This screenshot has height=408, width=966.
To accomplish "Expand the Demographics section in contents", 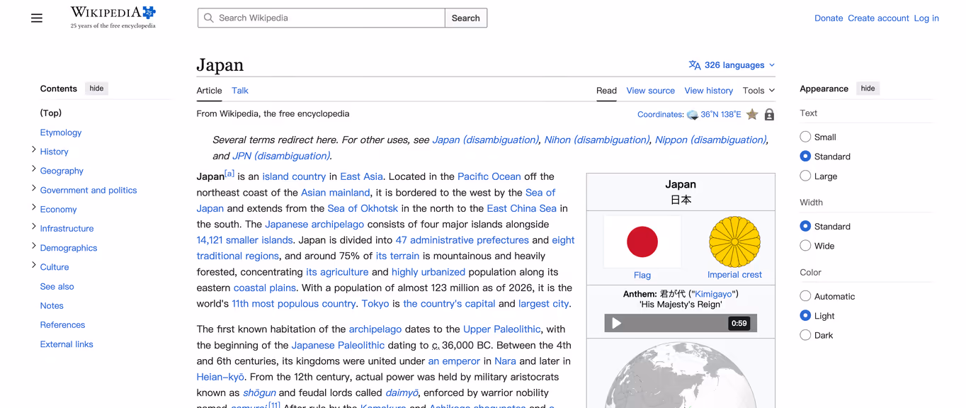I will click(34, 246).
